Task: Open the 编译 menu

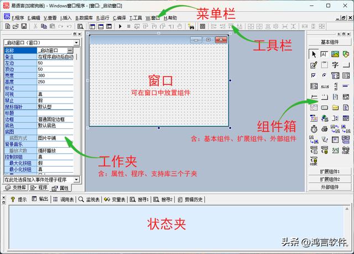Action: [119, 18]
